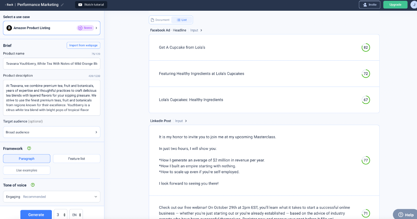Open the Tone of voice help icon

[x=33, y=185]
